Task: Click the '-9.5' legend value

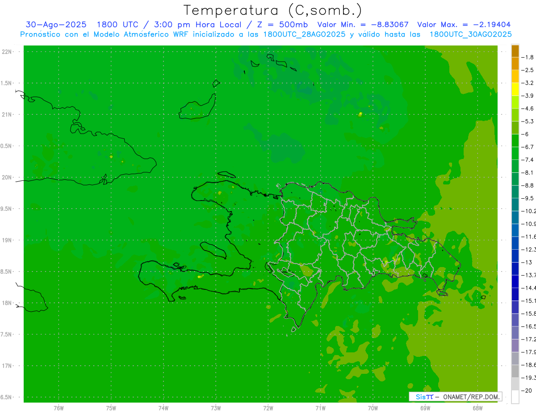Action: click(x=528, y=198)
